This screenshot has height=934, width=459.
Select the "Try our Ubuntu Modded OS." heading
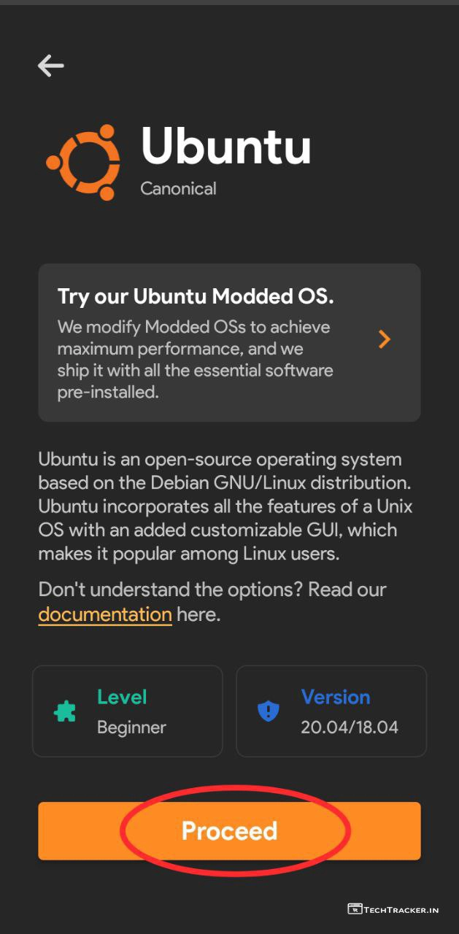(196, 296)
